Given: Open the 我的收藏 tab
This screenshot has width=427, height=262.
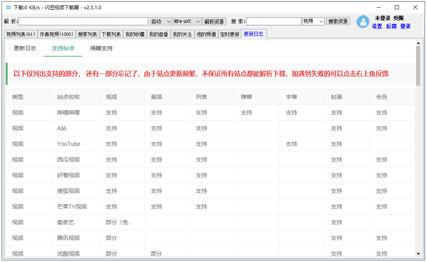Looking at the screenshot, I should 135,34.
